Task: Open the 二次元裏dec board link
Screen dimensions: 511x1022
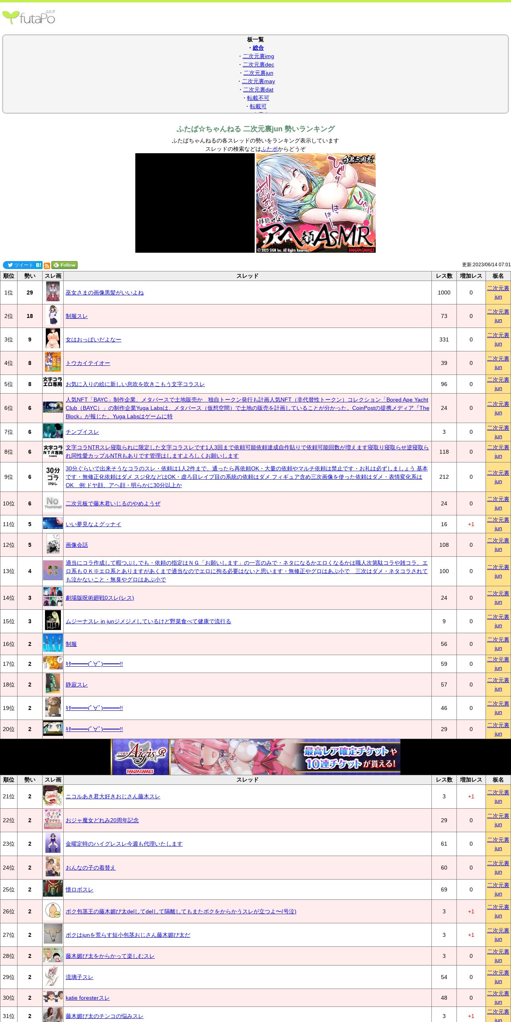Action: click(x=258, y=64)
